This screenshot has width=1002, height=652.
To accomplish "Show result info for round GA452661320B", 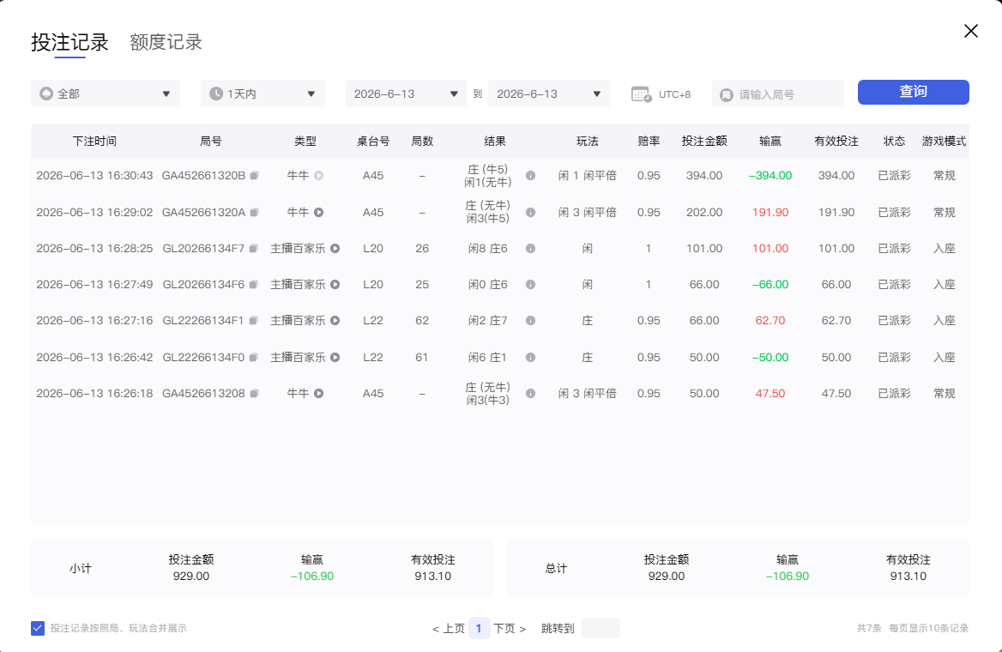I will pyautogui.click(x=530, y=175).
